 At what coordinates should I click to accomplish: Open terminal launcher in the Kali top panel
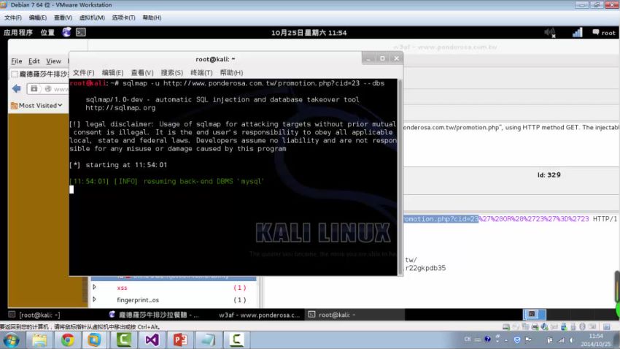coord(81,32)
